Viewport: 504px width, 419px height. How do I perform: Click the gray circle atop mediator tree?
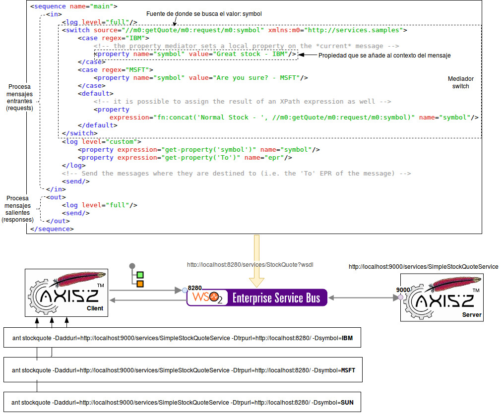coord(132,266)
